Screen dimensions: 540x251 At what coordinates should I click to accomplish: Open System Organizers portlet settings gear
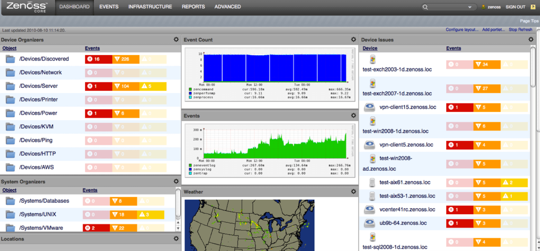click(x=176, y=181)
